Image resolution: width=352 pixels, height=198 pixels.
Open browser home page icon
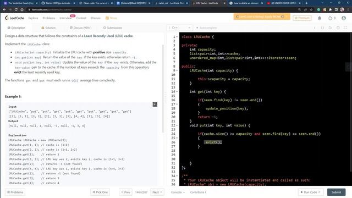point(22,10)
